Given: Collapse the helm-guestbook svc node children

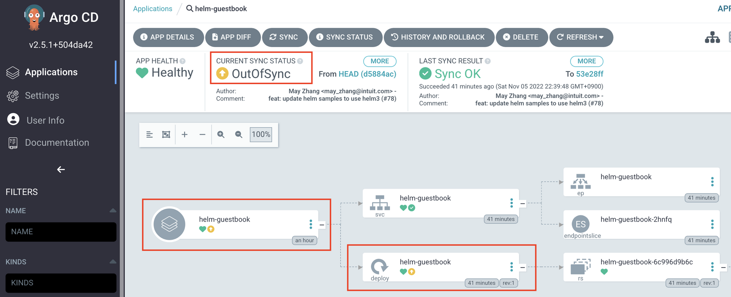Looking at the screenshot, I should pos(523,204).
